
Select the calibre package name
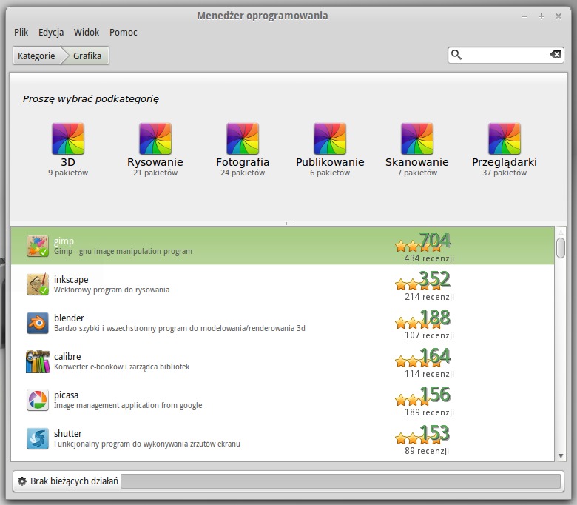tap(67, 357)
